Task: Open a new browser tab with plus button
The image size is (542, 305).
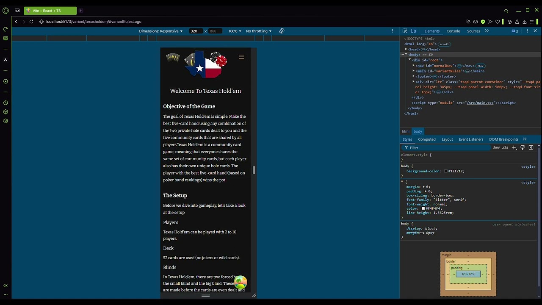Action: coord(80,11)
